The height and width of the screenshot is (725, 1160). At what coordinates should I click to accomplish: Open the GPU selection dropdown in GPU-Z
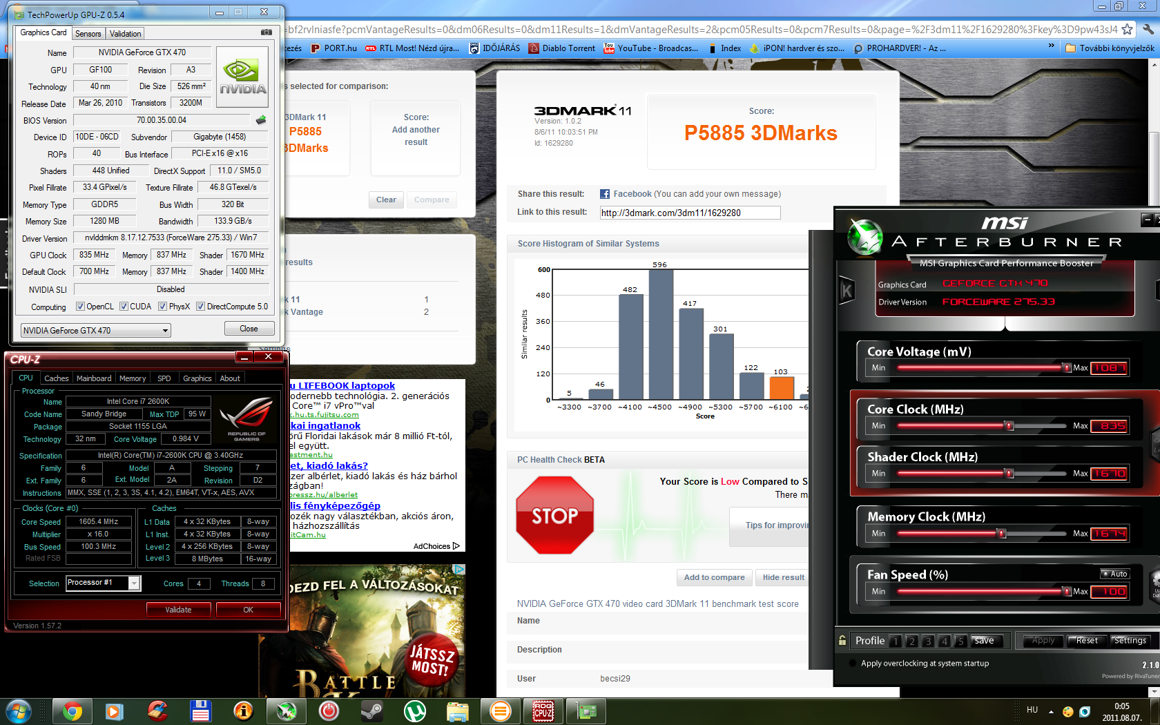(x=96, y=331)
